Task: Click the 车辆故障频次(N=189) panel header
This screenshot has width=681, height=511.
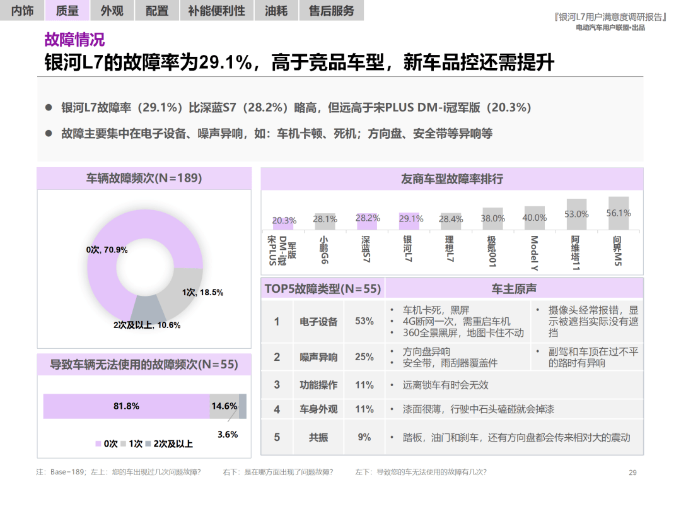Action: pyautogui.click(x=144, y=178)
